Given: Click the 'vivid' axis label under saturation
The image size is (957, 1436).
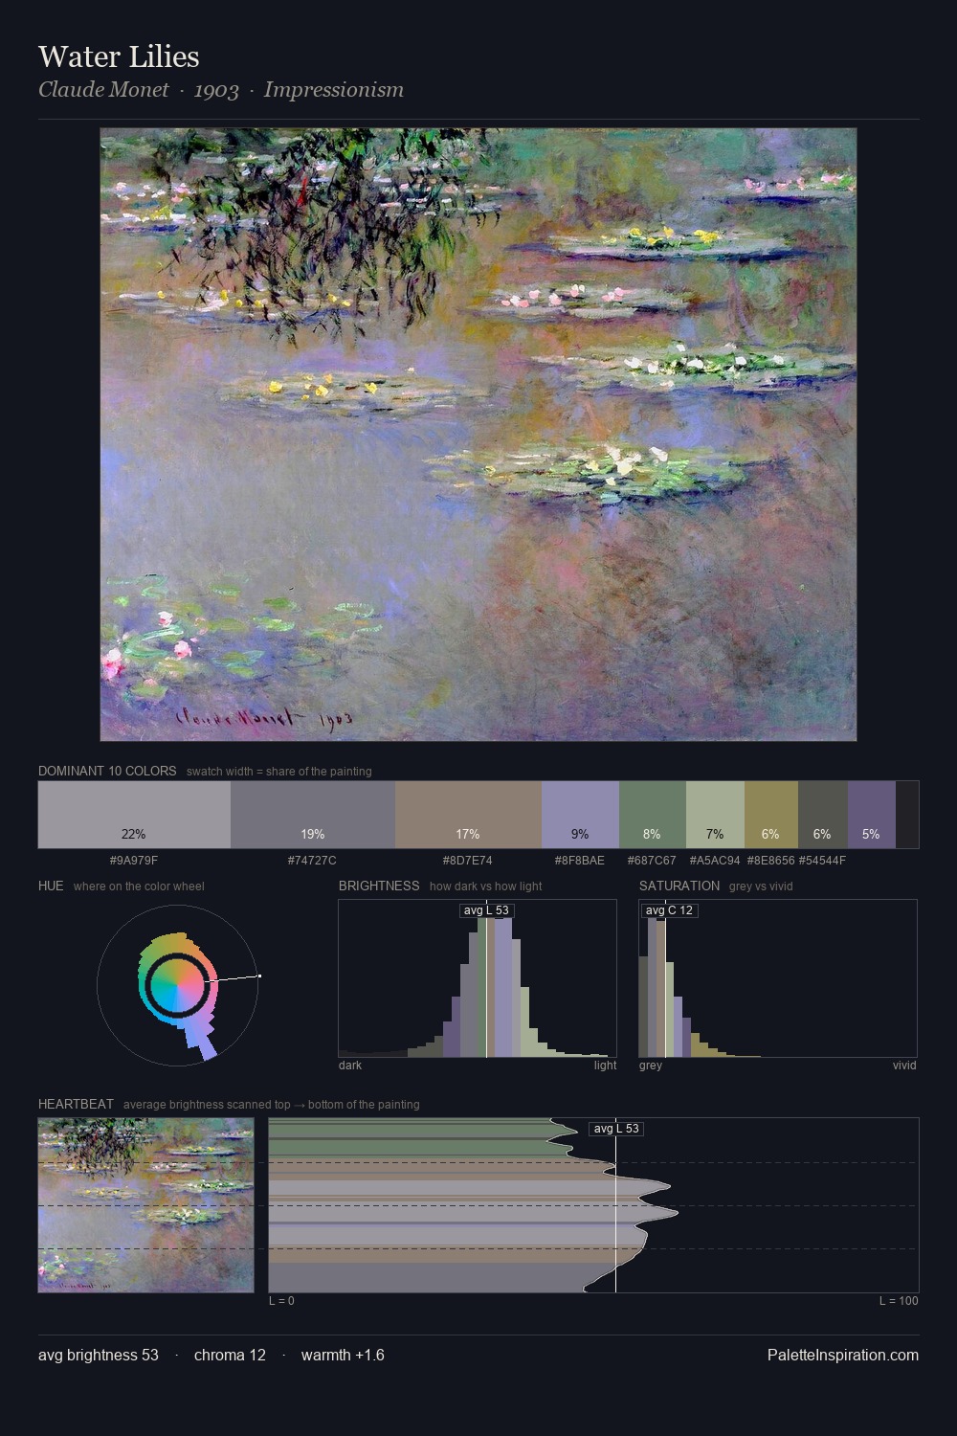Looking at the screenshot, I should 904,1066.
